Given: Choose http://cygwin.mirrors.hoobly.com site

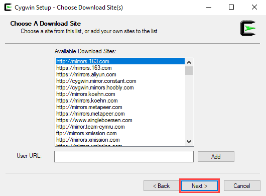Looking at the screenshot, I should pos(120,87).
